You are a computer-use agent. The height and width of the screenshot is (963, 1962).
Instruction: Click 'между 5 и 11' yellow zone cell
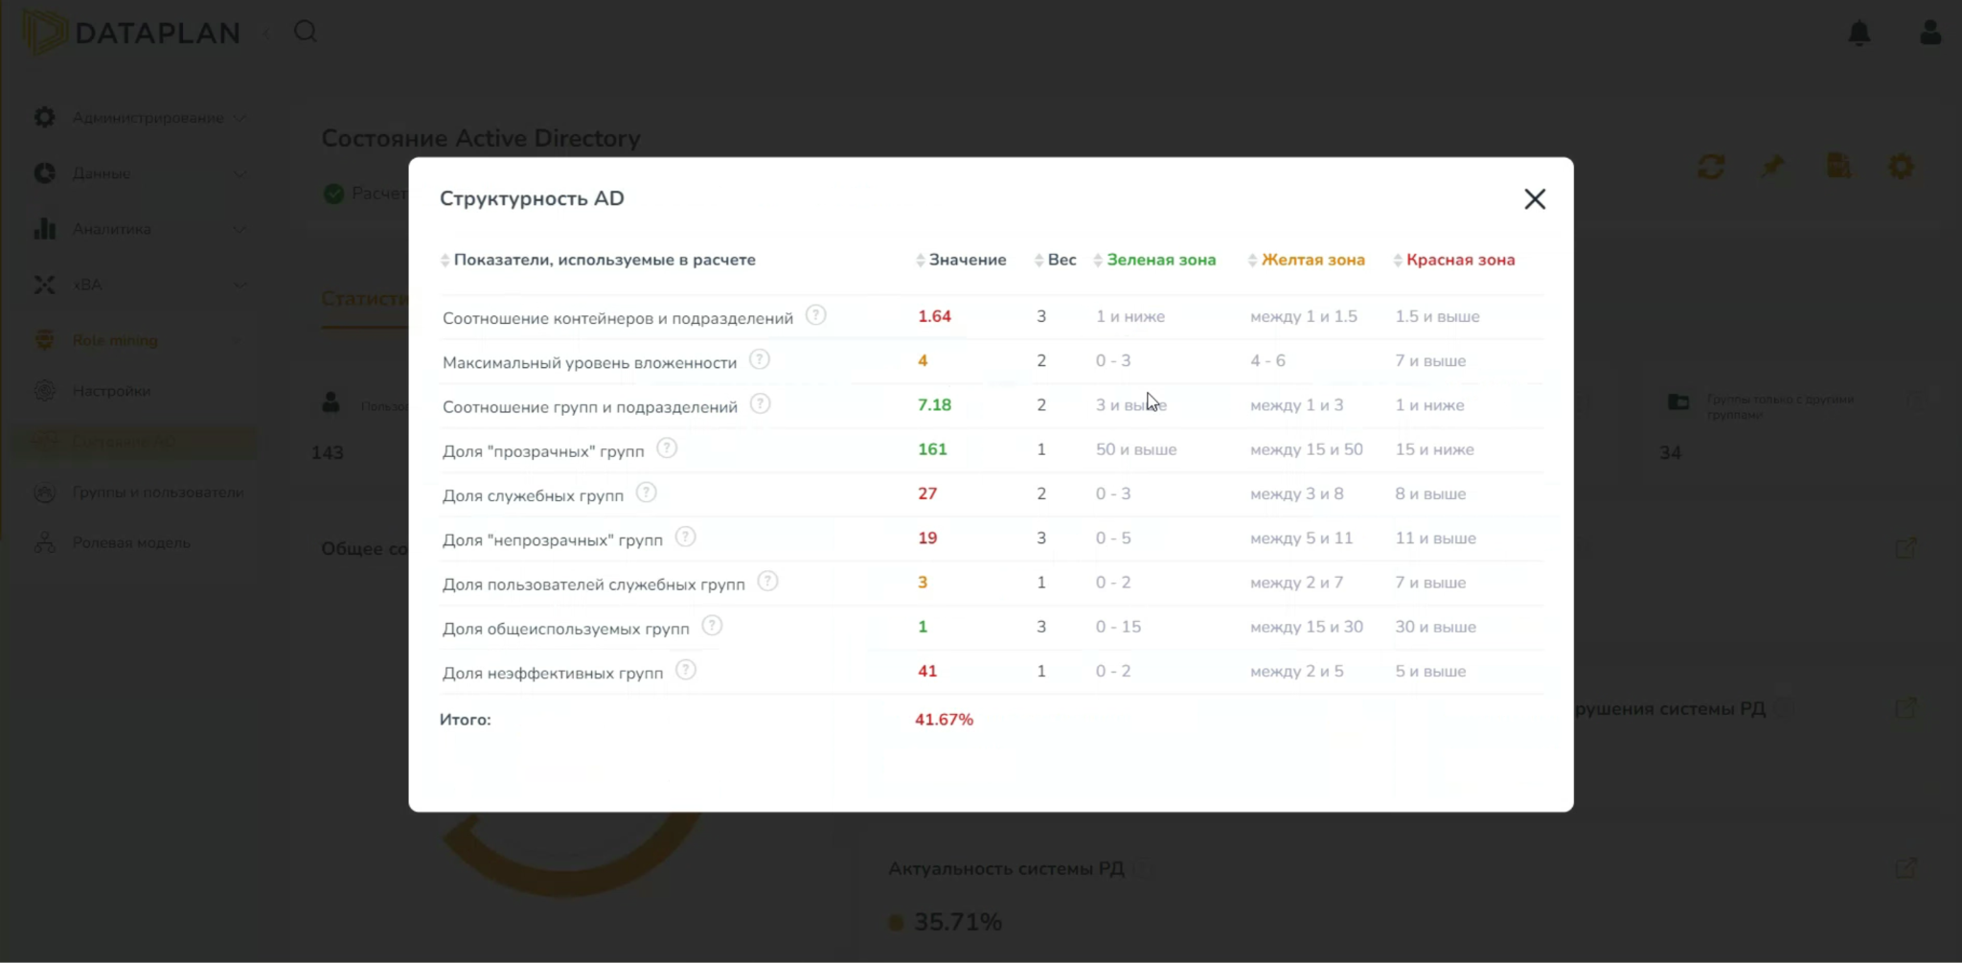pyautogui.click(x=1302, y=539)
